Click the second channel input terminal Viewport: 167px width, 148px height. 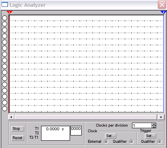[x=5, y=24]
